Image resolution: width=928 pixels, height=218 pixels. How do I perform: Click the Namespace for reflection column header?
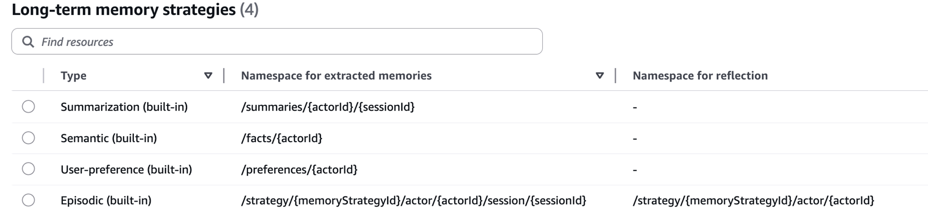click(700, 75)
